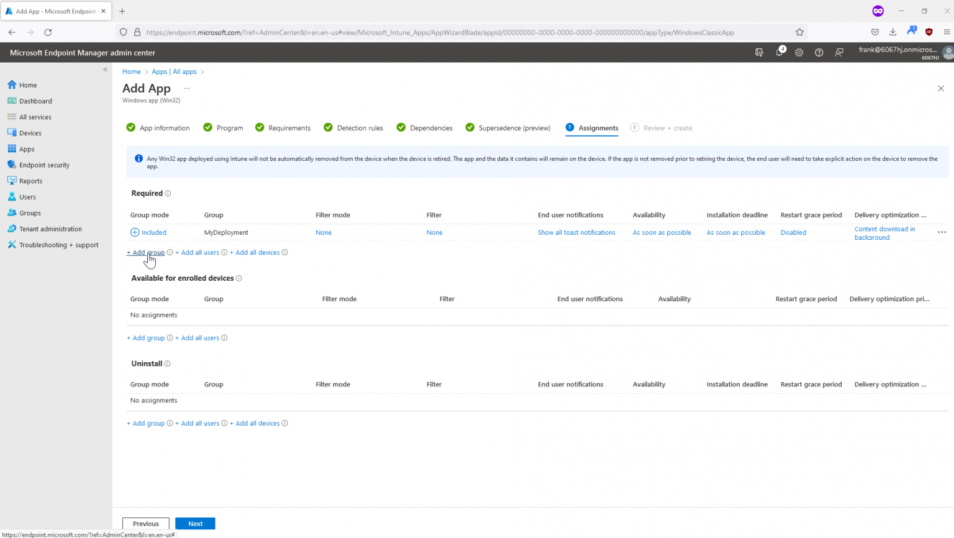Open the help question mark icon

[819, 53]
